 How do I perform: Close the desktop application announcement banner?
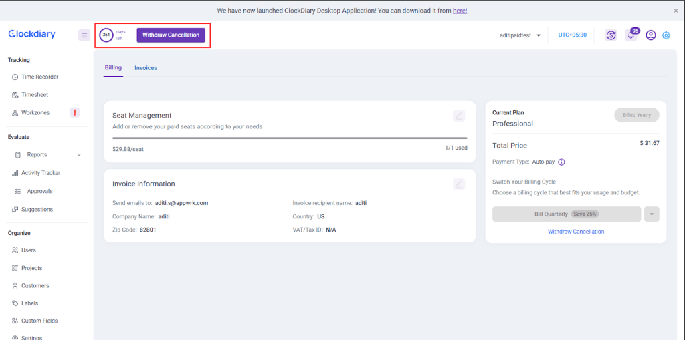(676, 11)
